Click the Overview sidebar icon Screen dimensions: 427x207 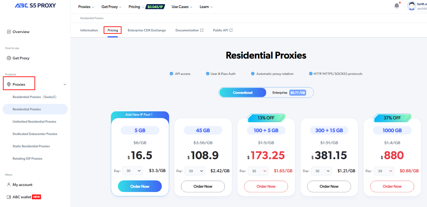tap(9, 32)
